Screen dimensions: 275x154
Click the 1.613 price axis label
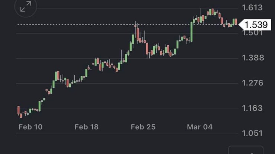(x=253, y=7)
